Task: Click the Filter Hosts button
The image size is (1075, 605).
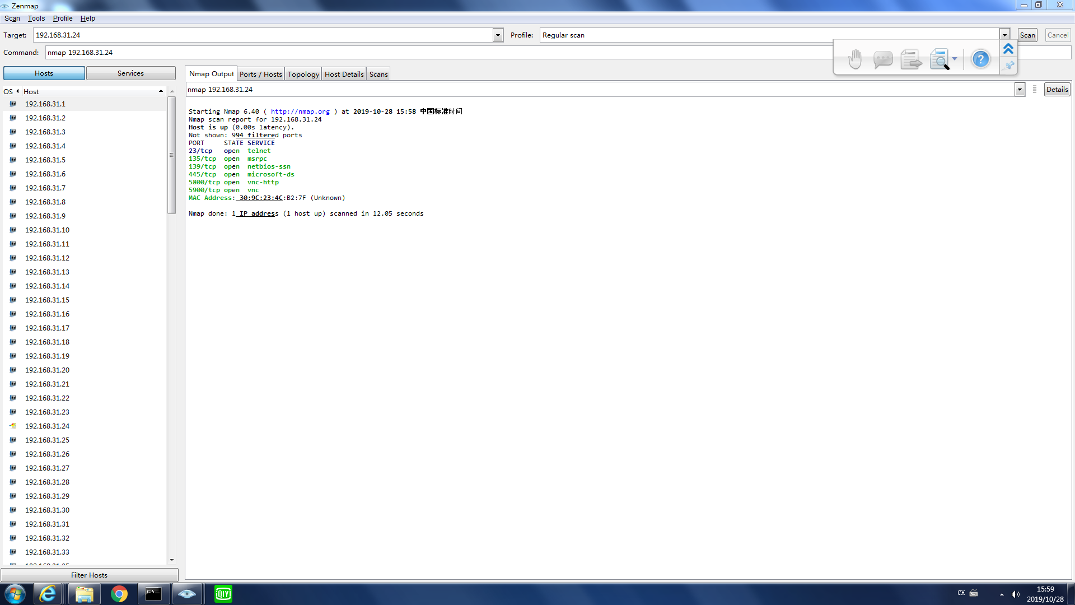Action: click(89, 575)
